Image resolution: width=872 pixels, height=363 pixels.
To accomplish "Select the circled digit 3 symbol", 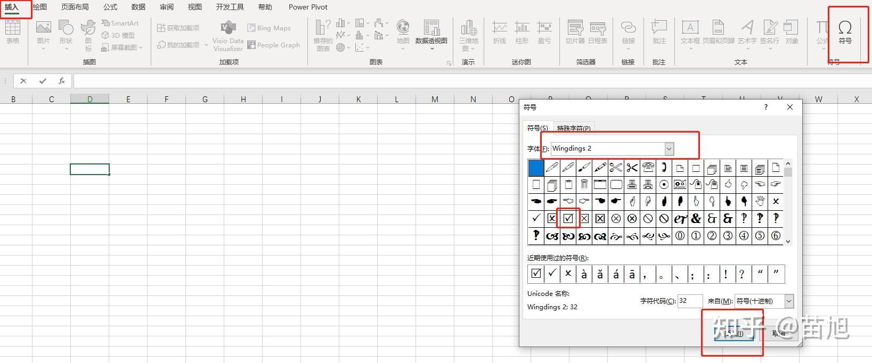I will [728, 236].
